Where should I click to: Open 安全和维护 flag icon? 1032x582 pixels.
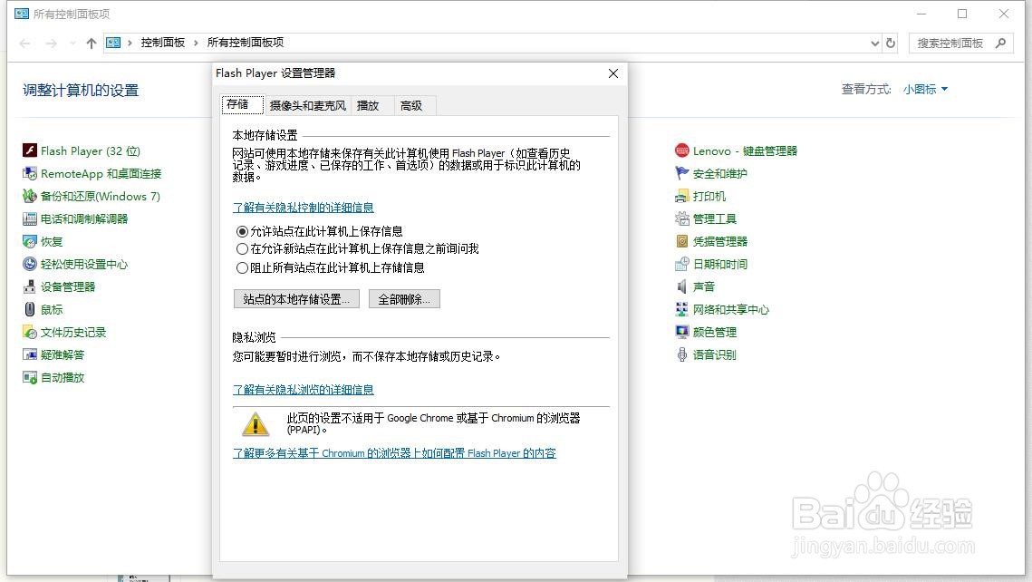click(x=682, y=174)
